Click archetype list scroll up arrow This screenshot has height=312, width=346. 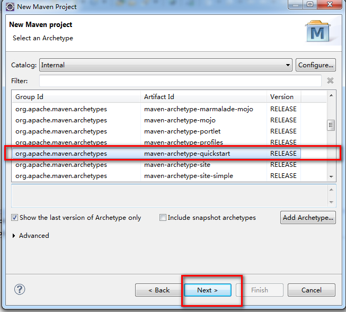[331, 95]
